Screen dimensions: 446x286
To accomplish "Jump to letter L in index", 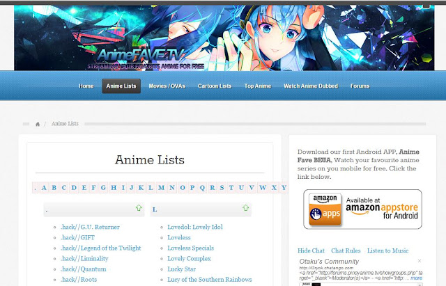I will 151,188.
